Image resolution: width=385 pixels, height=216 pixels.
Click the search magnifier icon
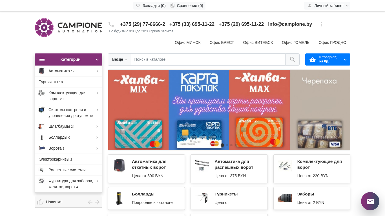292,59
